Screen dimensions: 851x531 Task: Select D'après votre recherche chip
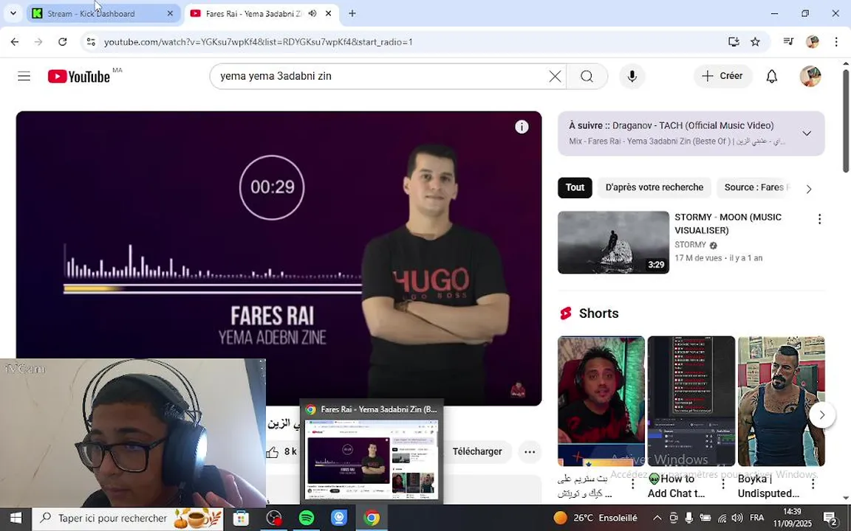(x=654, y=187)
